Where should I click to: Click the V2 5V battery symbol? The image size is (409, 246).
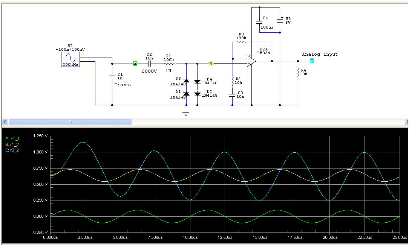click(280, 21)
